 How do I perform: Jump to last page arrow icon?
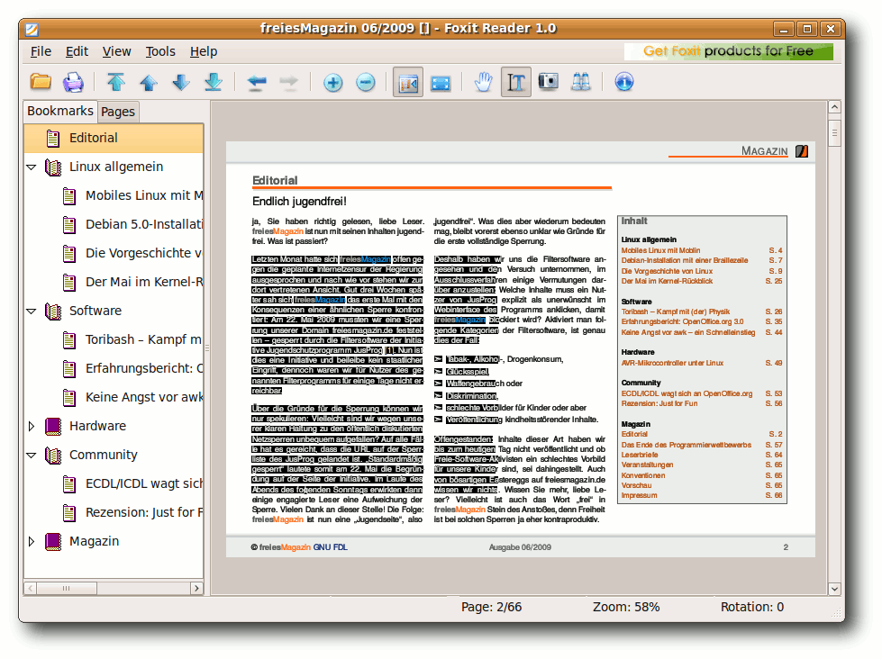[214, 82]
